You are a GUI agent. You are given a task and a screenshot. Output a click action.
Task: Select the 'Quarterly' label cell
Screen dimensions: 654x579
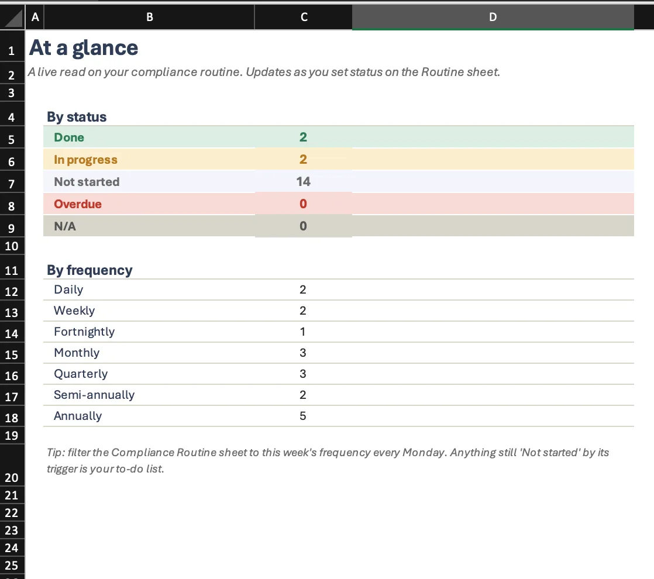149,374
